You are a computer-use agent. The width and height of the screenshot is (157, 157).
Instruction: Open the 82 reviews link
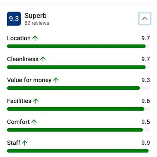coord(37,23)
